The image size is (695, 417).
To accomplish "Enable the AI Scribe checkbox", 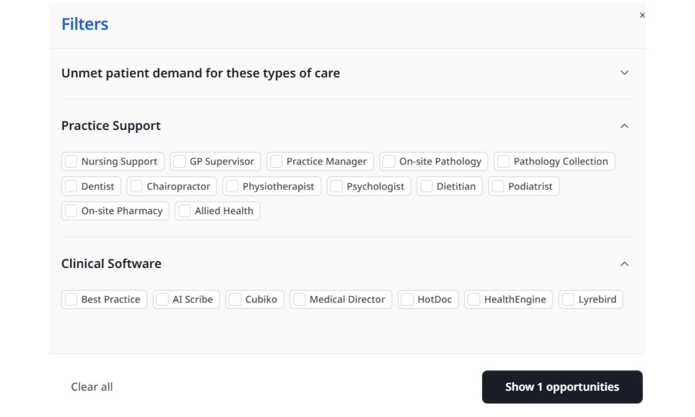I will point(162,299).
